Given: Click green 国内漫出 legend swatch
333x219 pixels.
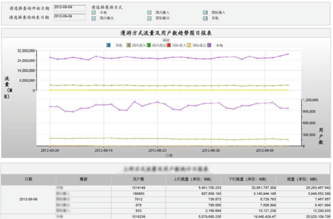Looking at the screenshot, I should tap(149, 45).
